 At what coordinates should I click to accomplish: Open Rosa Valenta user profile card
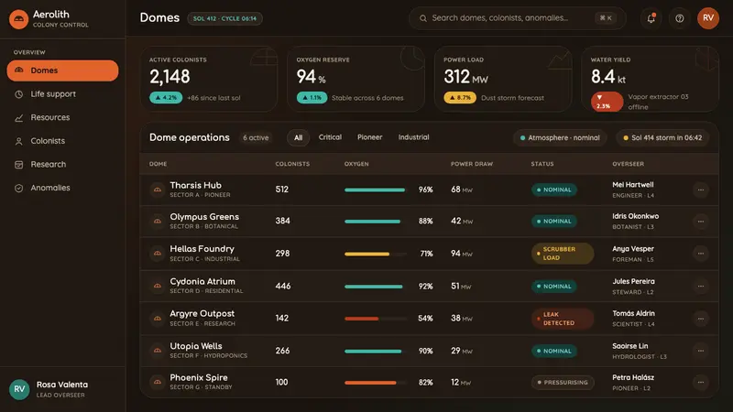point(62,389)
